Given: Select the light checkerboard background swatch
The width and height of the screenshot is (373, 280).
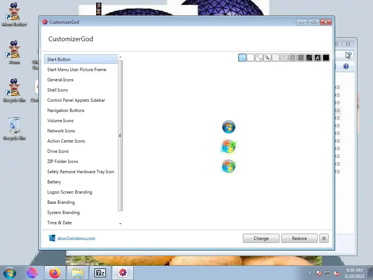Looking at the screenshot, I should point(259,58).
